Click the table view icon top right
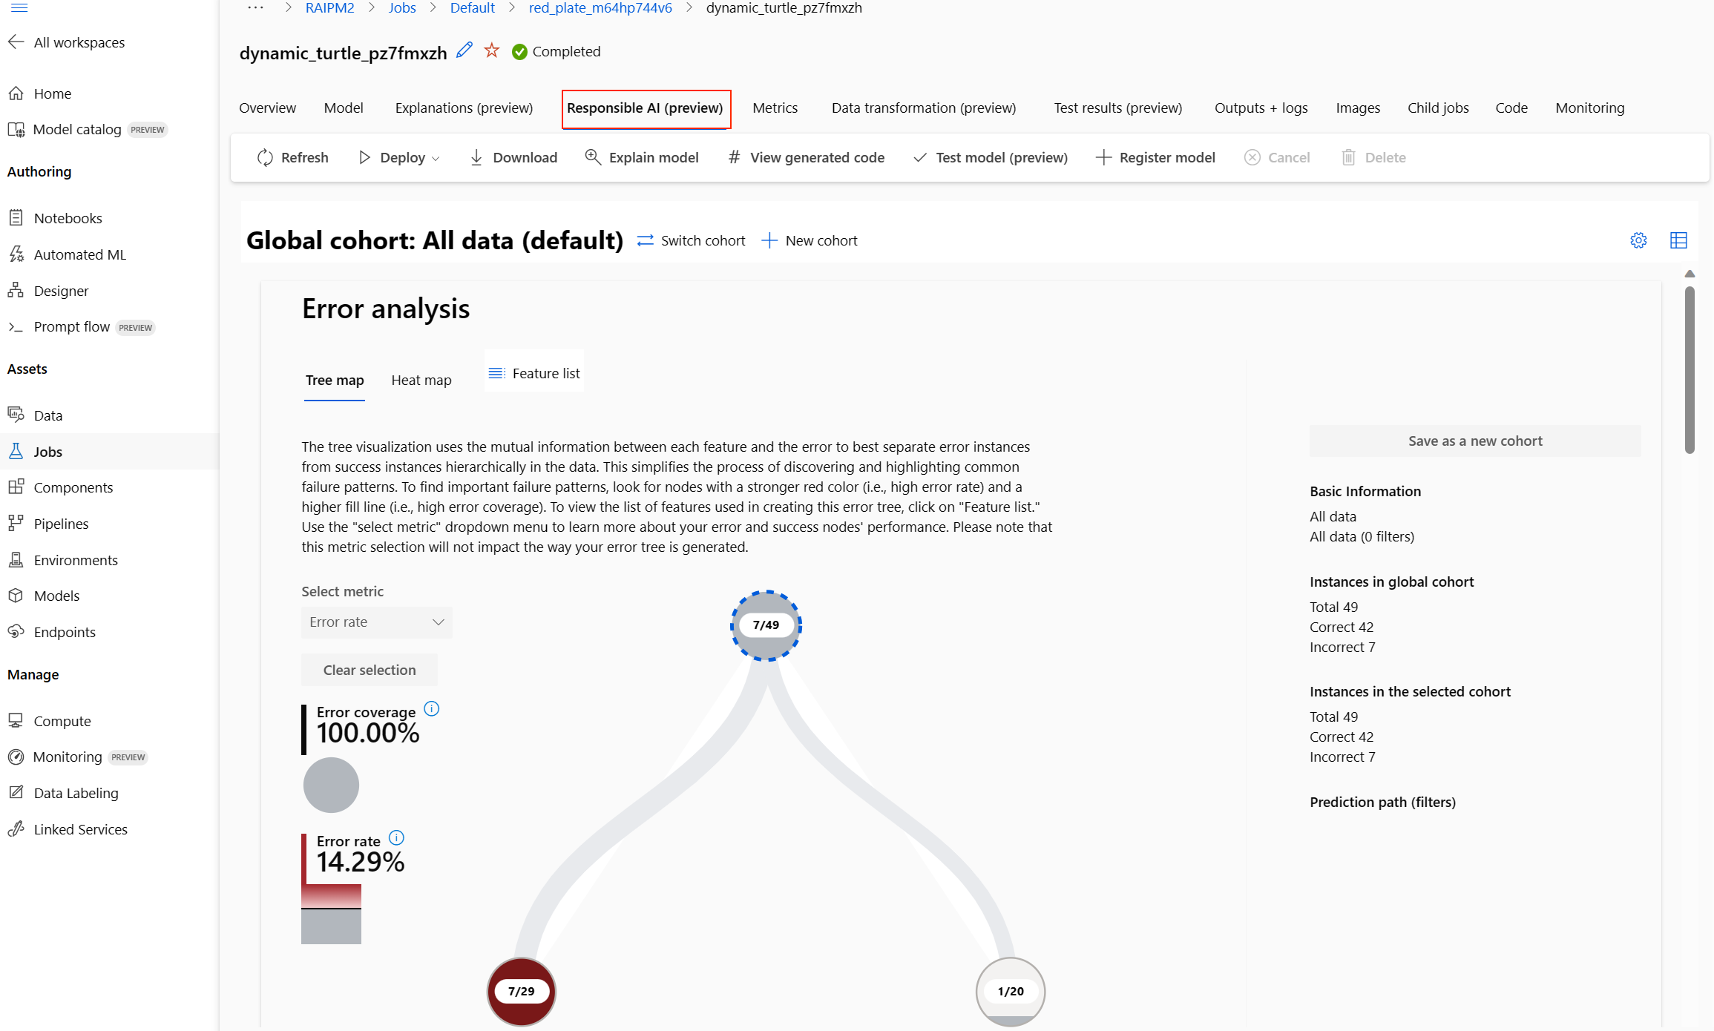The width and height of the screenshot is (1714, 1031). pos(1678,240)
